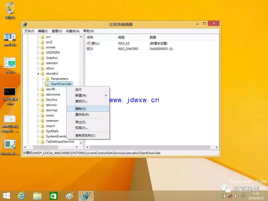Click the 中 input method indicator

(244, 196)
